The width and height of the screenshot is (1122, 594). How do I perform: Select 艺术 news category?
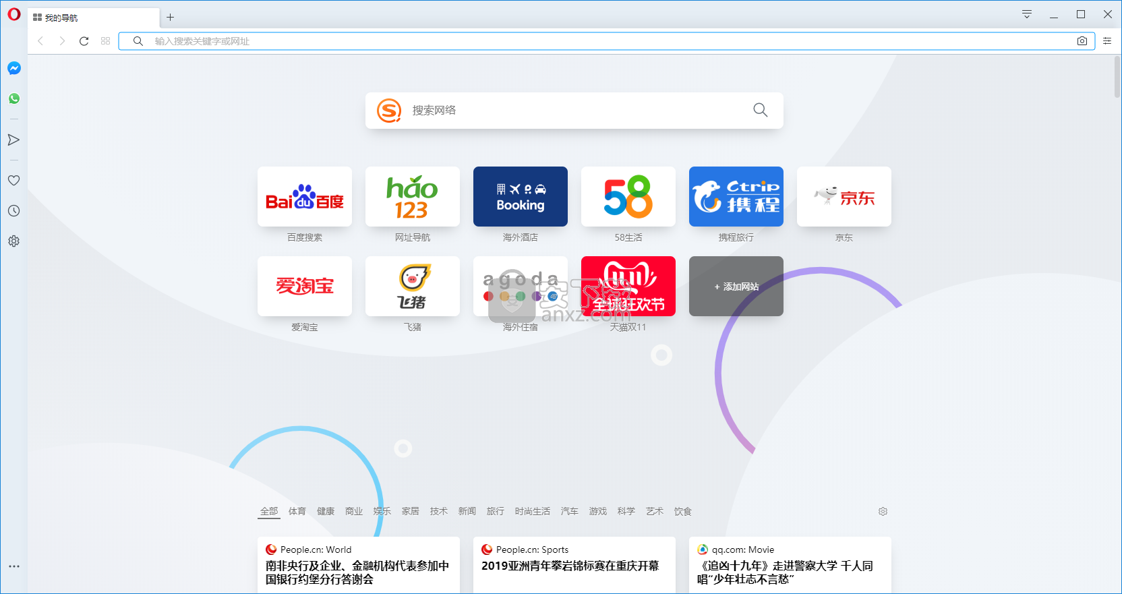(655, 511)
